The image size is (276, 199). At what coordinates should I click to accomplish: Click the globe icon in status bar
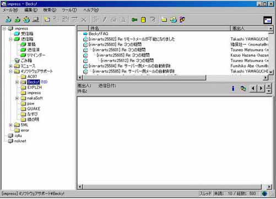(x=264, y=194)
